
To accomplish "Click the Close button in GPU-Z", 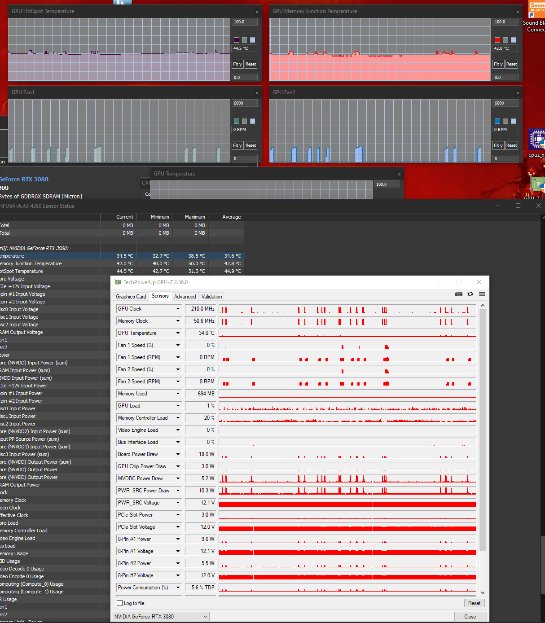I will (x=470, y=617).
